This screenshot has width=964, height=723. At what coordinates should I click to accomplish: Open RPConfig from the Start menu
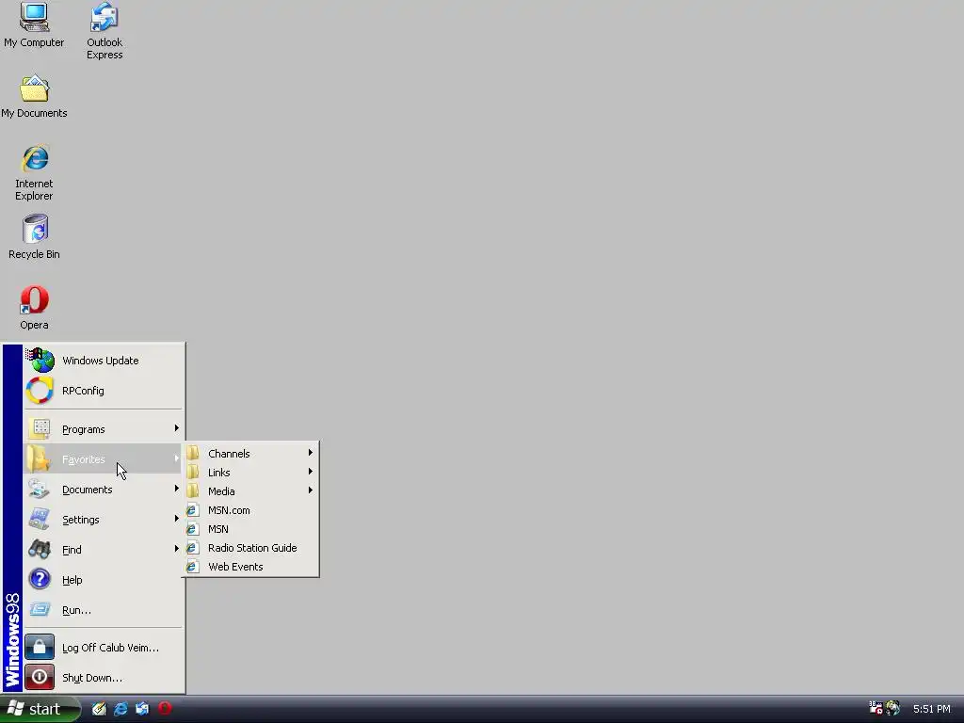point(104,391)
